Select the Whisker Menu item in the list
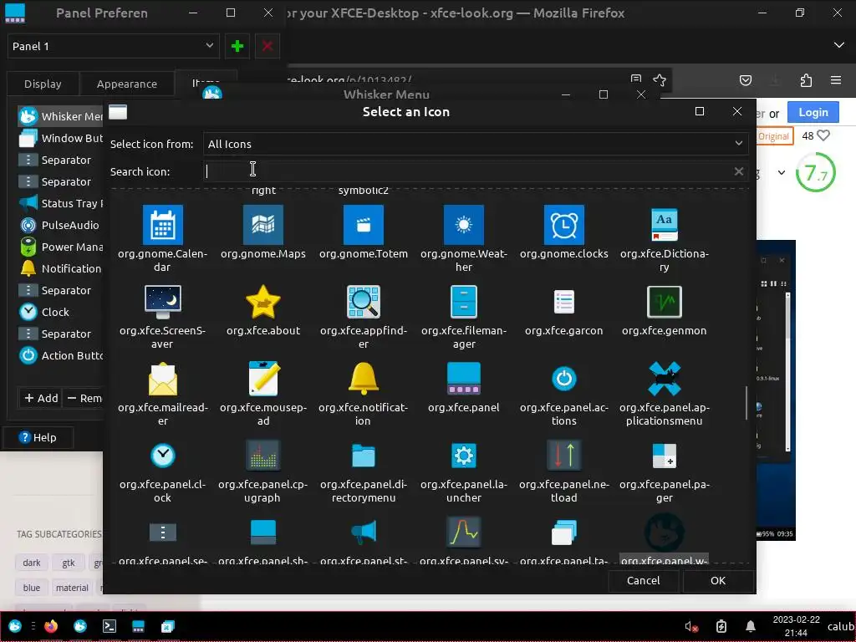The height and width of the screenshot is (642, 856). [x=60, y=116]
